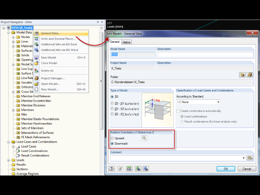Choose Close Model menu entry
260x195 pixels.
pyautogui.click(x=61, y=63)
